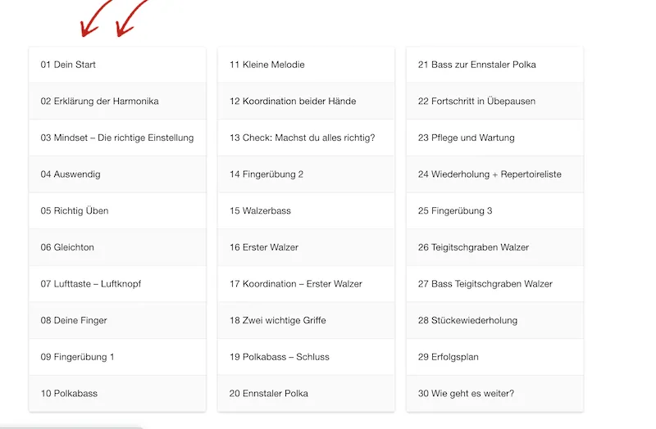656x429 pixels.
Task: Open 18 Zwei wichtige Griffe
Action: point(306,320)
